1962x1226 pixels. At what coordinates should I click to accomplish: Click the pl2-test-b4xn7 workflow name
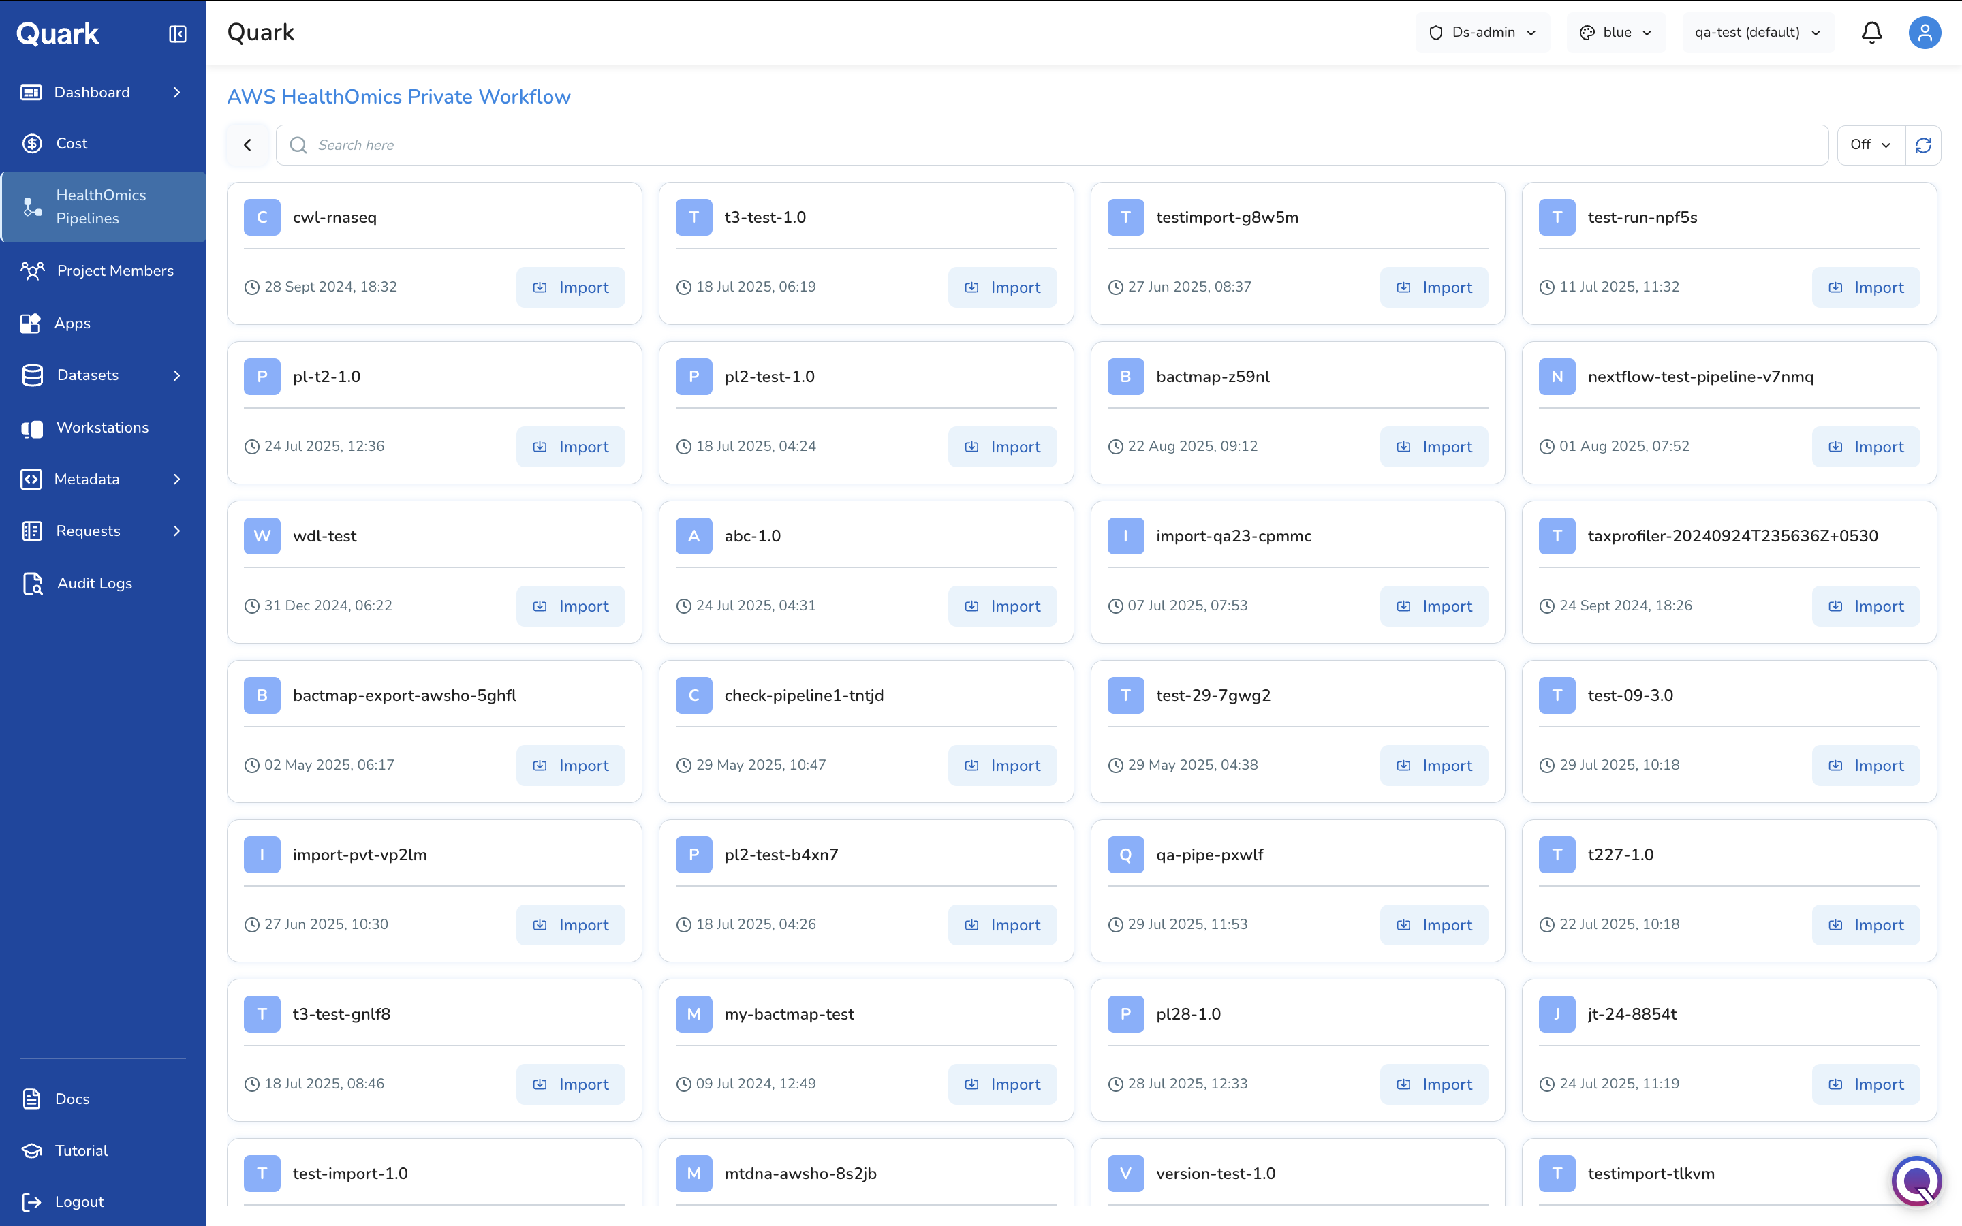tap(781, 855)
